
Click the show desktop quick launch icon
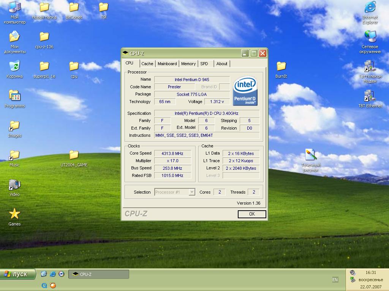coord(44,274)
